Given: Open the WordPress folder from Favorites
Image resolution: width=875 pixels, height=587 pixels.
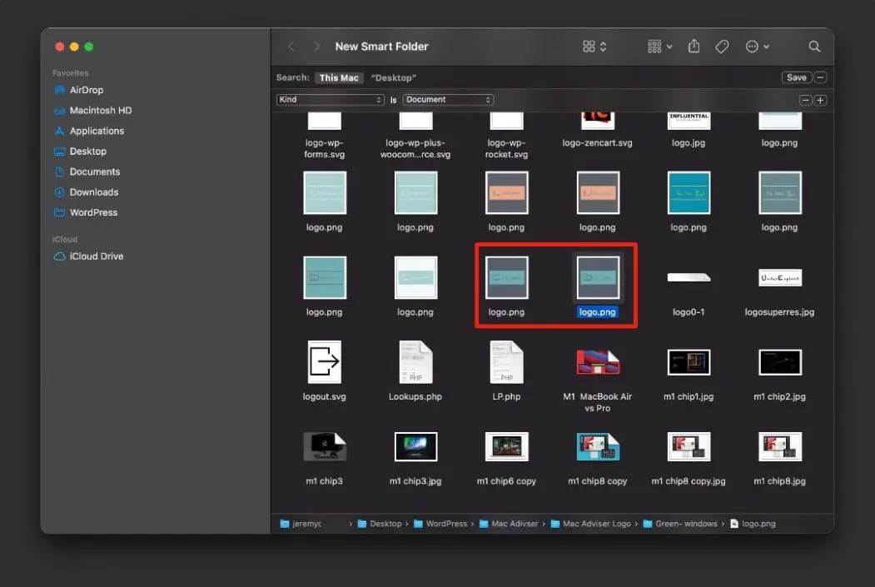Looking at the screenshot, I should tap(88, 212).
